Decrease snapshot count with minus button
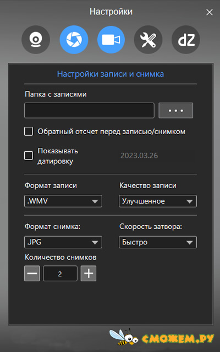Viewport: 220px width, 352px height. (x=32, y=274)
